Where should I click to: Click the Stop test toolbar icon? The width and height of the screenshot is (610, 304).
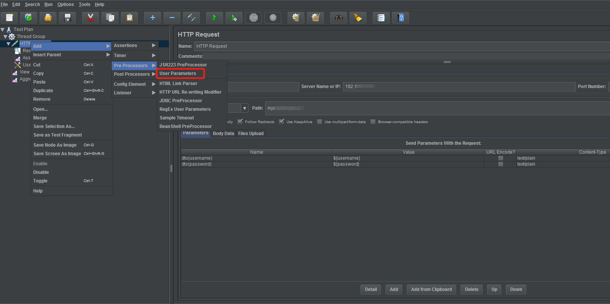click(x=253, y=18)
